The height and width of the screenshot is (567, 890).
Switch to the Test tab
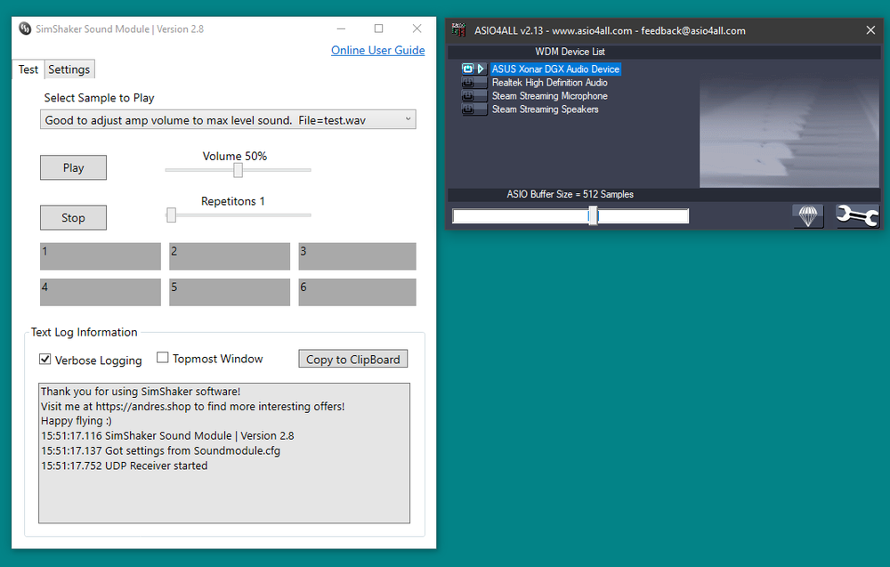28,69
